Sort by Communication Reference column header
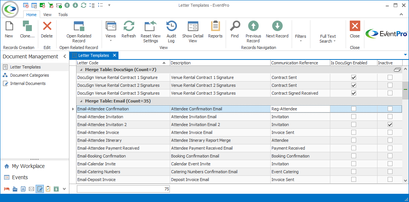This screenshot has height=202, width=409. (300, 63)
